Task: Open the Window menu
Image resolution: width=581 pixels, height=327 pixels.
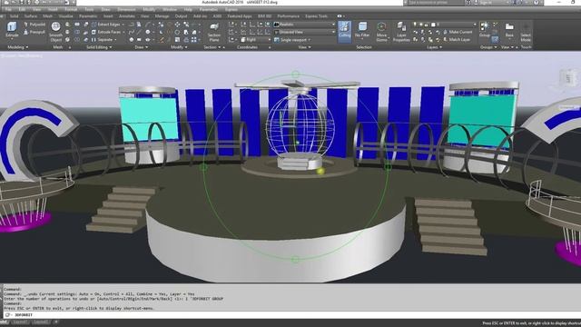Action: tap(170, 9)
